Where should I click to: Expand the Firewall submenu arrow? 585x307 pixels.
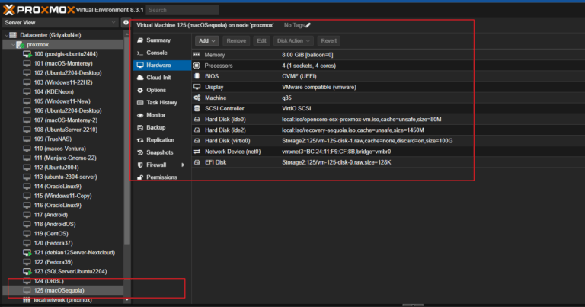183,165
